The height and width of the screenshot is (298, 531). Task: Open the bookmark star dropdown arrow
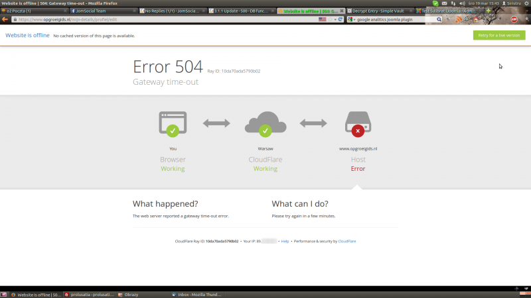pos(335,20)
